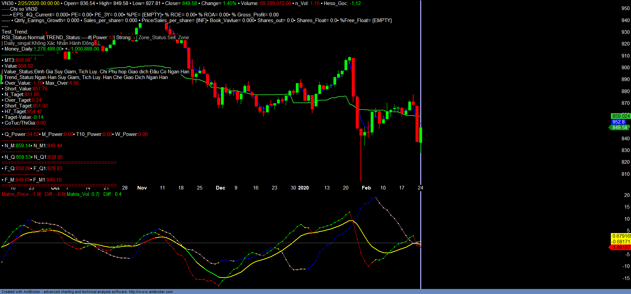Click the 810 price axis label
The height and width of the screenshot is (294, 631).
(625, 174)
